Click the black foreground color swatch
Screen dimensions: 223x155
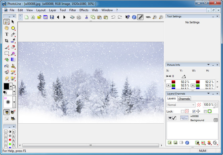click(x=6, y=86)
